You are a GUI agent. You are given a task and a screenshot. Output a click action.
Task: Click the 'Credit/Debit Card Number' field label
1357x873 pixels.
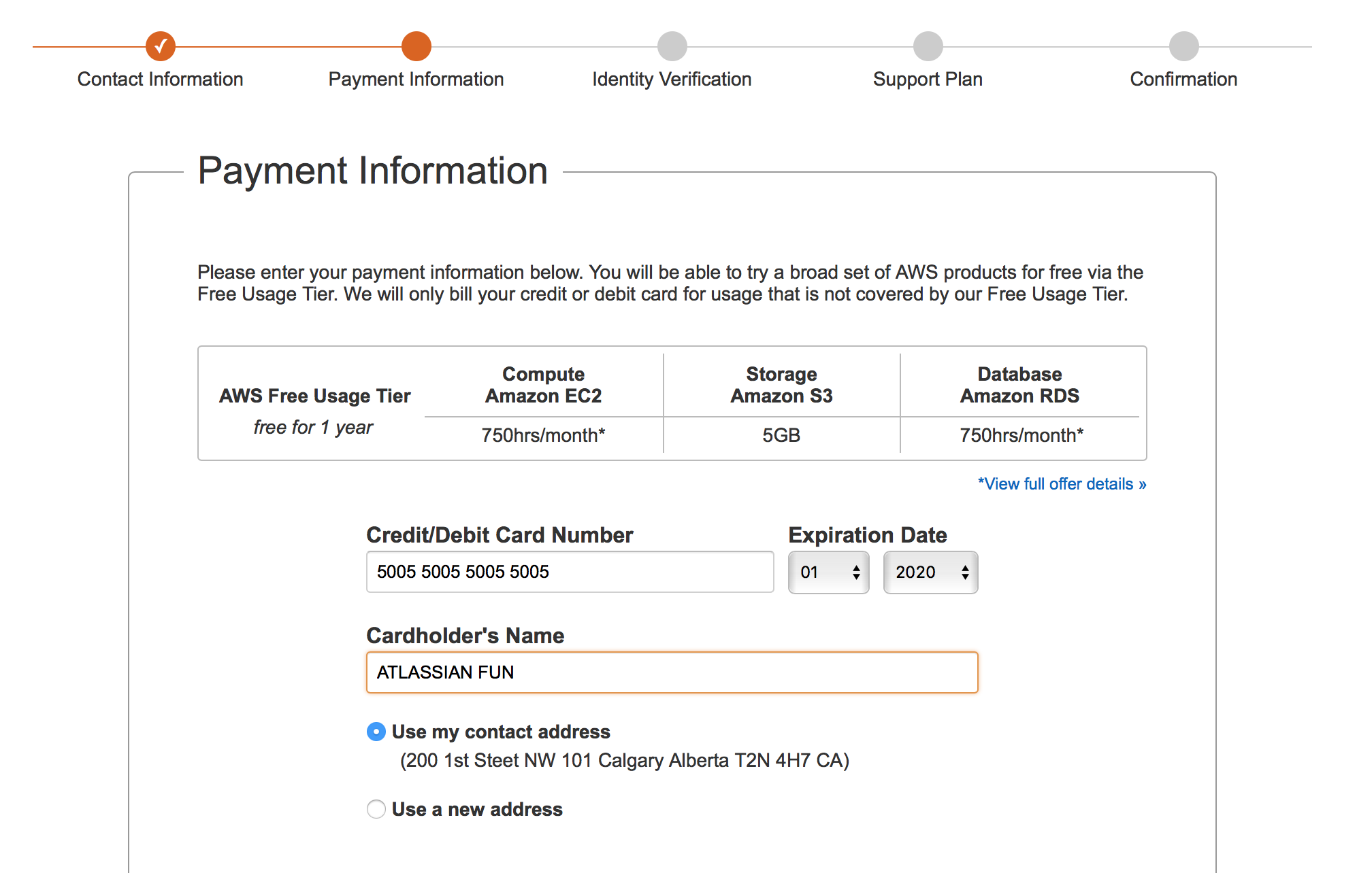[500, 535]
